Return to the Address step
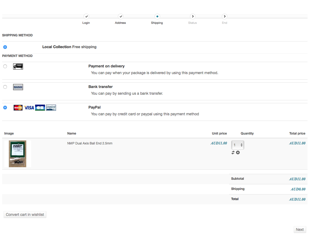This screenshot has width=311, height=237. [121, 17]
